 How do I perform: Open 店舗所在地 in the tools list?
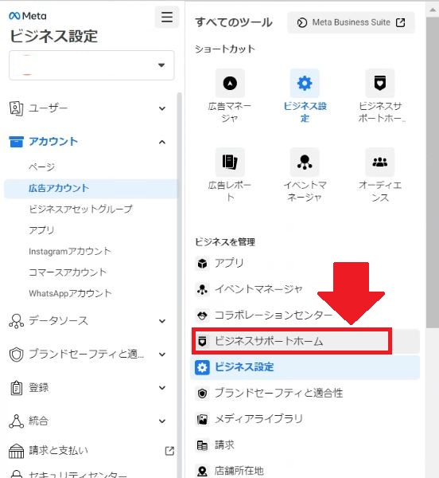point(239,471)
